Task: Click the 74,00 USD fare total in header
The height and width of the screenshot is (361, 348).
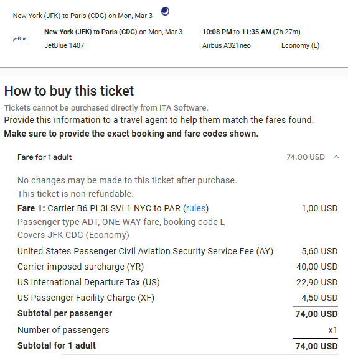Action: [306, 157]
